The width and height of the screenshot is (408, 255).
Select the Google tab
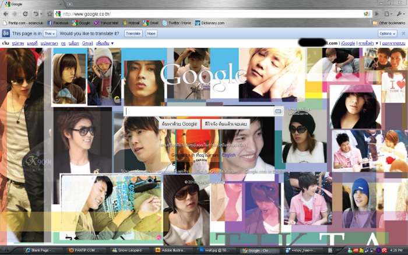pyautogui.click(x=33, y=4)
